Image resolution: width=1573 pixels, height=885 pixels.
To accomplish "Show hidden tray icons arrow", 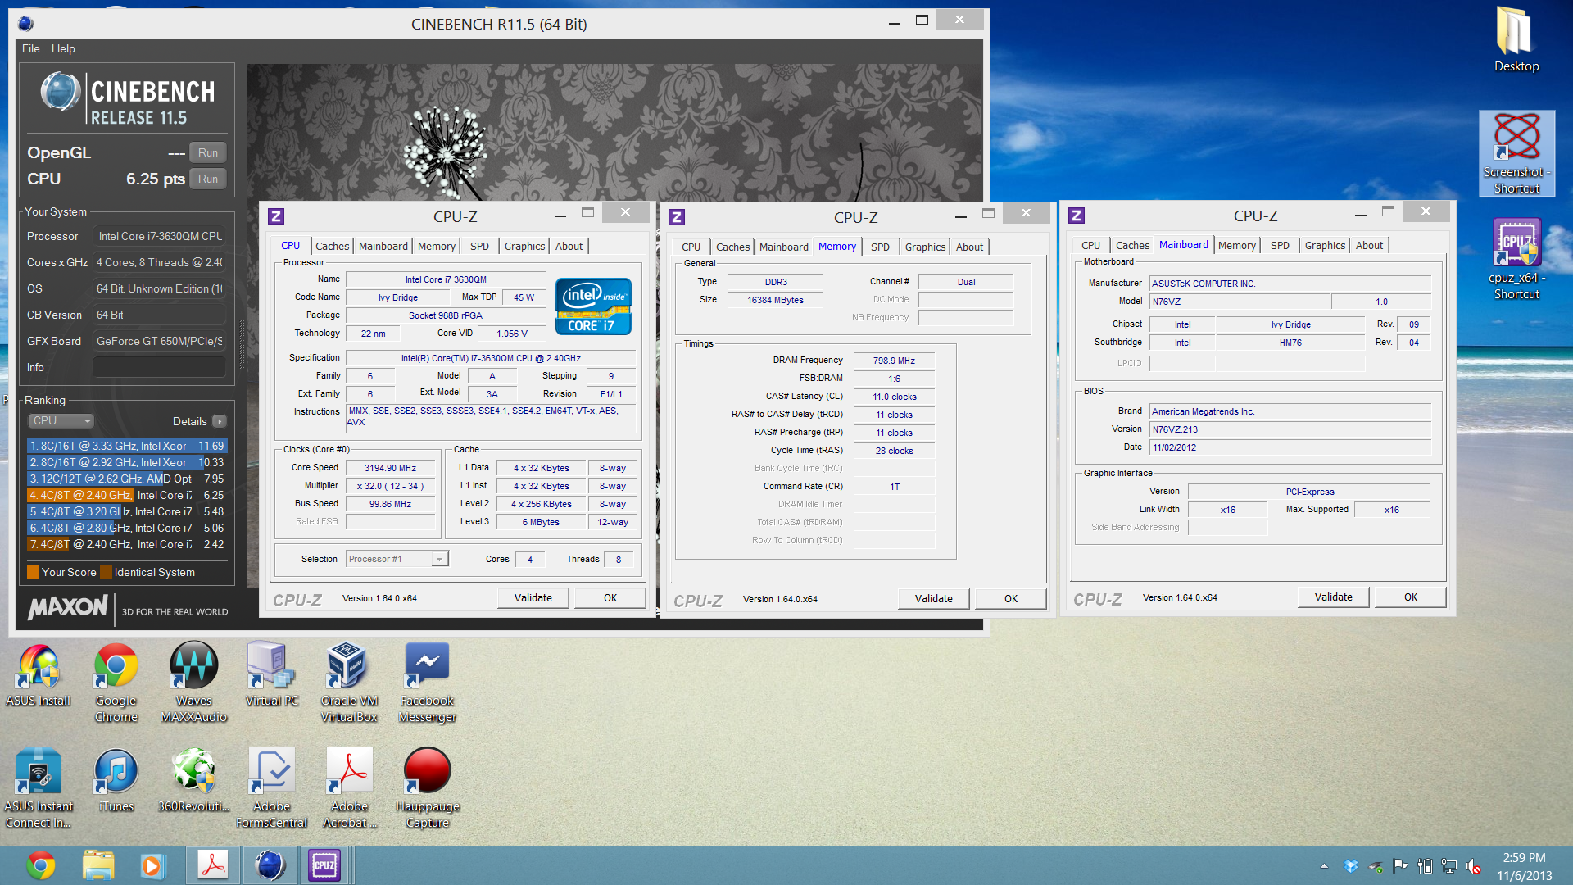I will point(1324,866).
